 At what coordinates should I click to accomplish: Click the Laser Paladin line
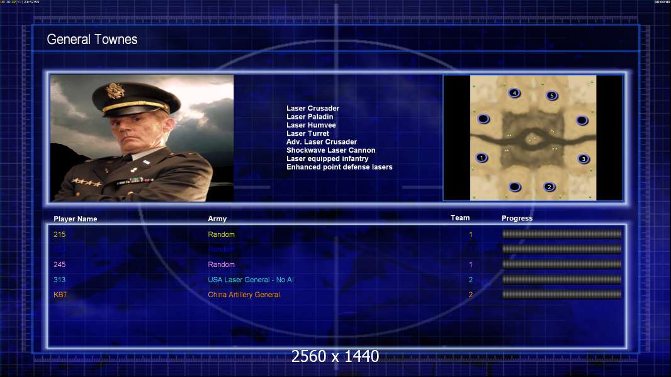point(310,117)
